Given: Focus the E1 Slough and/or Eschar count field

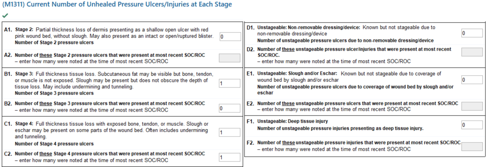Looking at the screenshot, I should click(x=472, y=80).
